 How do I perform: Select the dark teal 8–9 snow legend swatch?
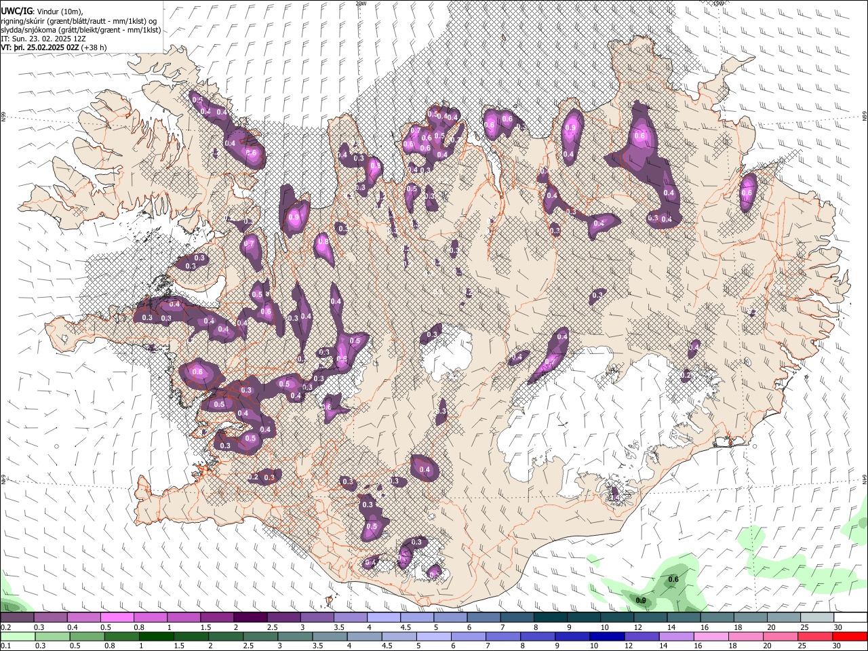click(x=550, y=618)
